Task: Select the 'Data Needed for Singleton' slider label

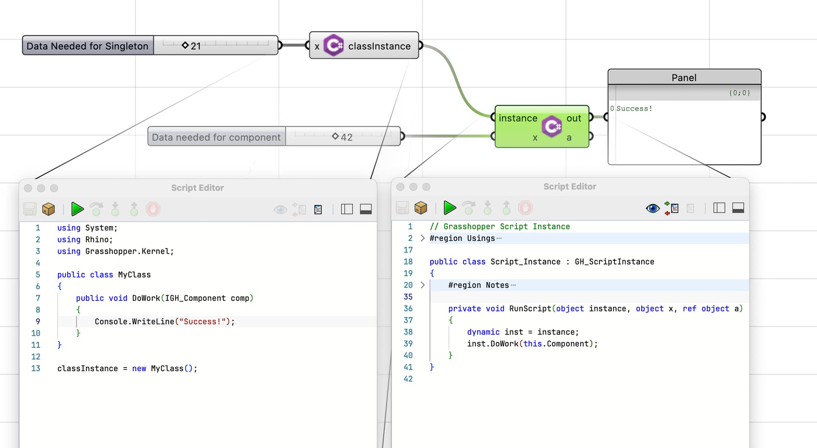Action: (x=88, y=46)
